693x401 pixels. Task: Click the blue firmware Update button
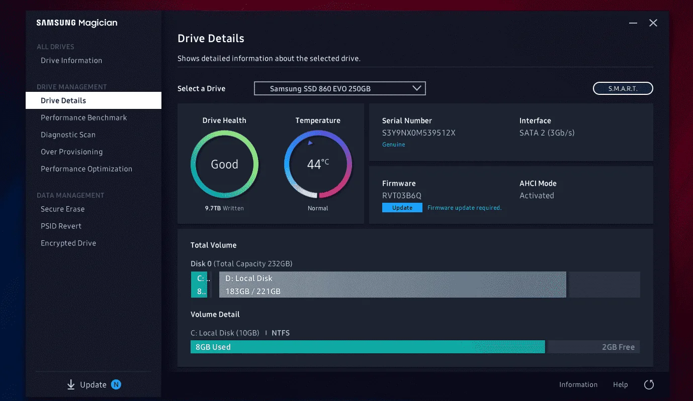pos(402,208)
